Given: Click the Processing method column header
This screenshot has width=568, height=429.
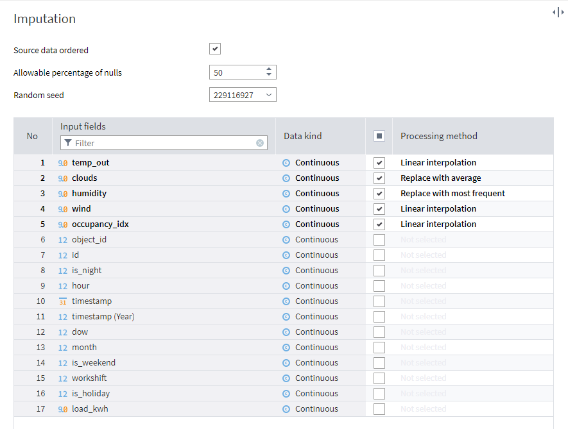Looking at the screenshot, I should (x=439, y=136).
